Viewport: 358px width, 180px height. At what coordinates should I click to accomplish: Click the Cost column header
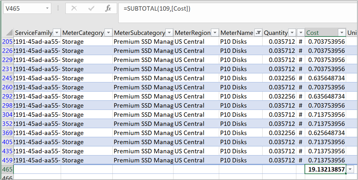(x=320, y=33)
